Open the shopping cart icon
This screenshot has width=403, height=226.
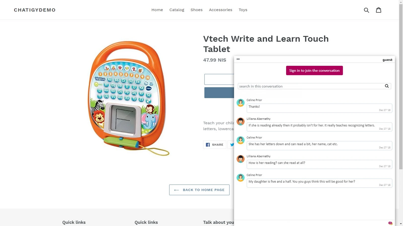[379, 10]
